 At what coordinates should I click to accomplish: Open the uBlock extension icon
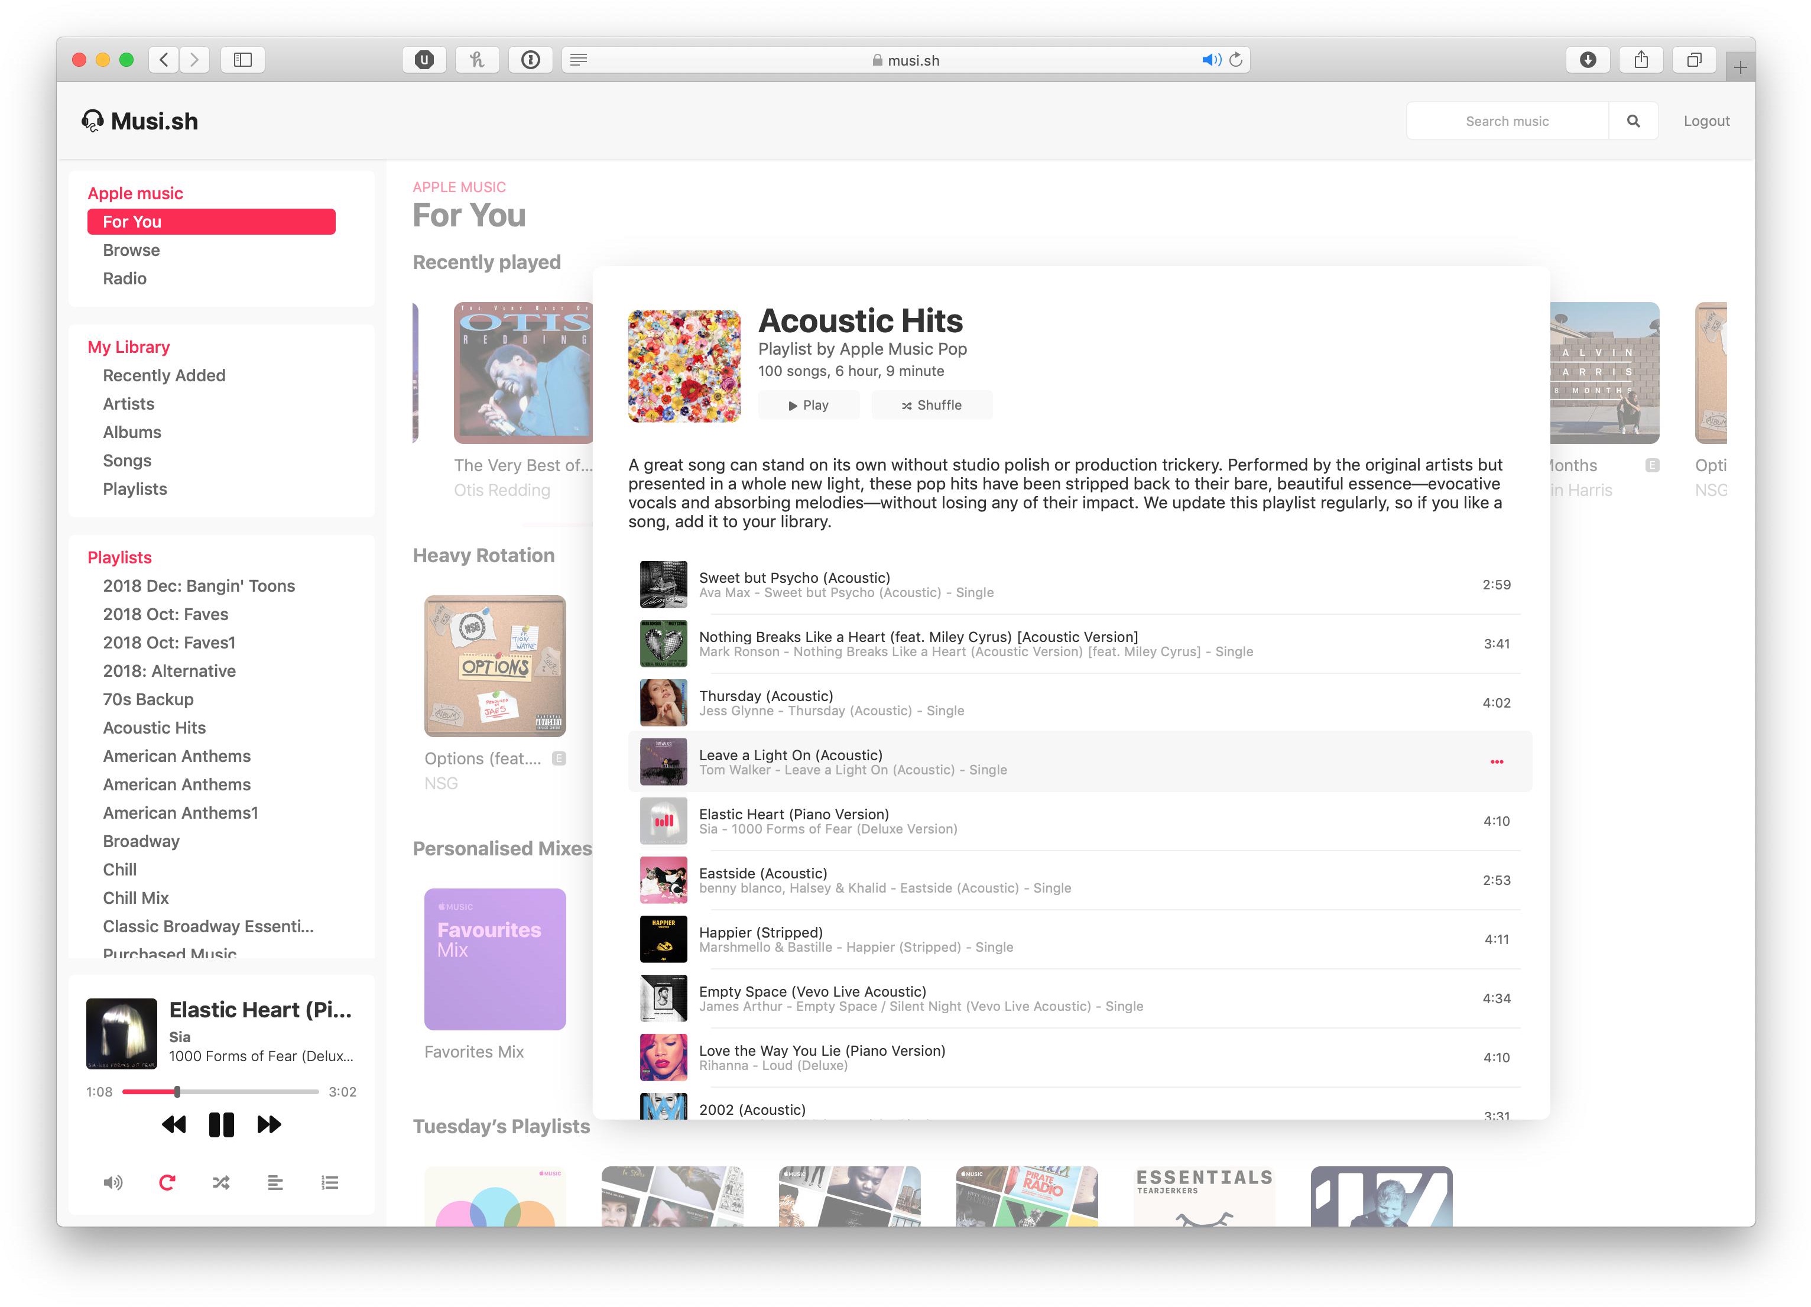tap(424, 60)
